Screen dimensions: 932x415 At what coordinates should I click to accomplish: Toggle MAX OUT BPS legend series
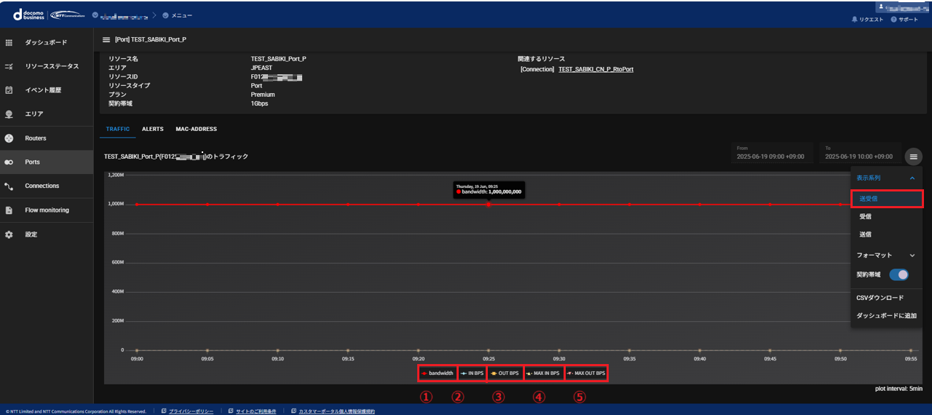click(586, 373)
